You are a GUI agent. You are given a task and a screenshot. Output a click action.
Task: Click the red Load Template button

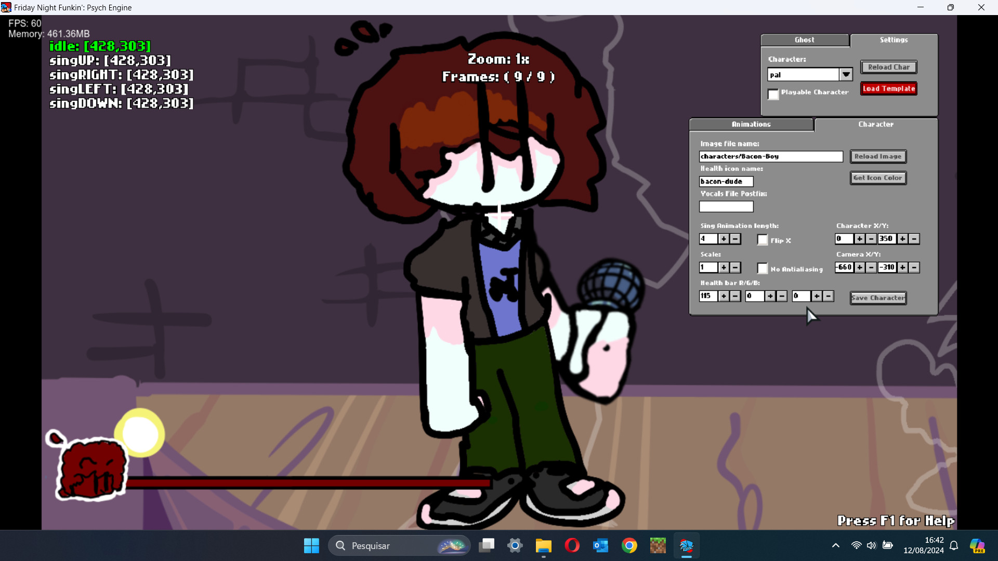pos(888,89)
